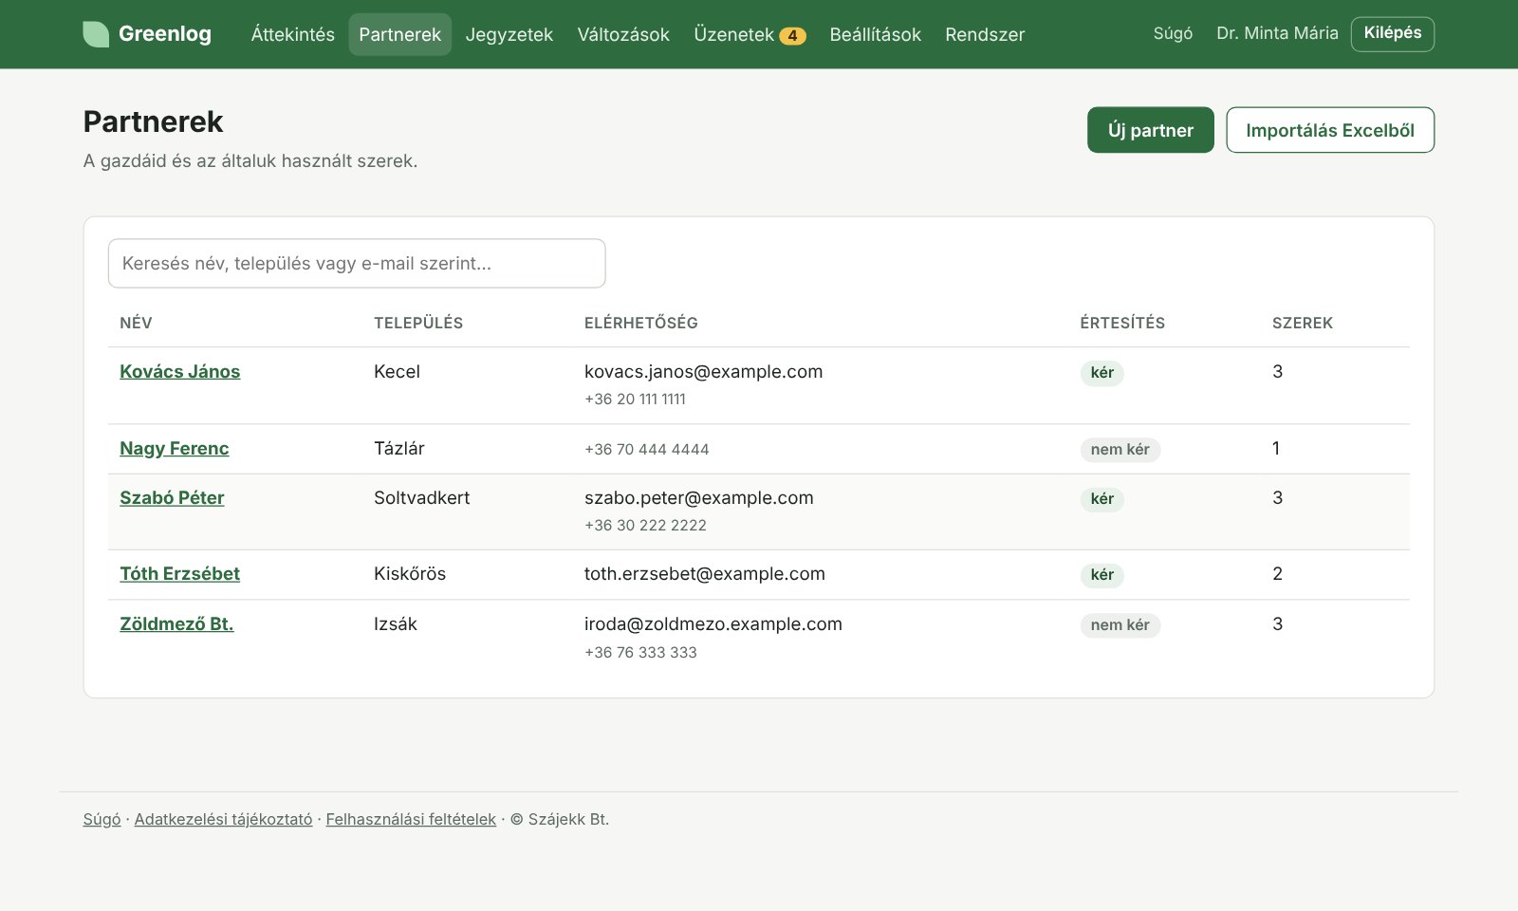Click the TELEPÜLÉS column header

(x=418, y=323)
